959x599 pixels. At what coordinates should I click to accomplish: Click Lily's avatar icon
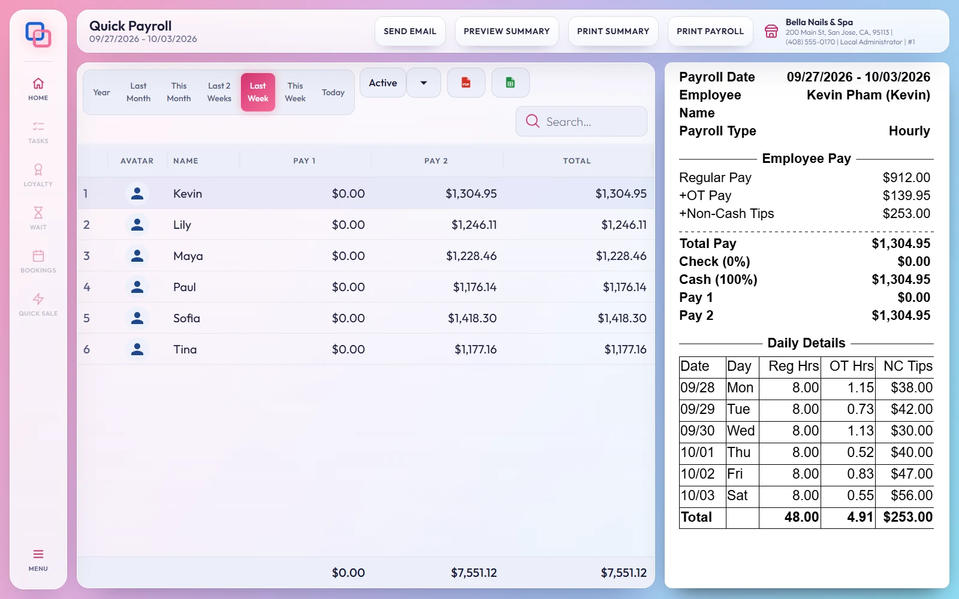[x=137, y=225]
